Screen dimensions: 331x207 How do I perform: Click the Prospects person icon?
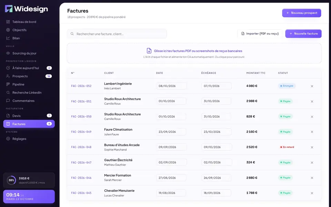click(x=8, y=76)
